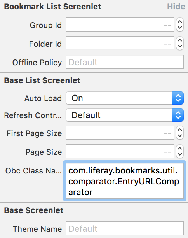Adjust the Page Size stepper
The image size is (188, 238).
click(180, 151)
